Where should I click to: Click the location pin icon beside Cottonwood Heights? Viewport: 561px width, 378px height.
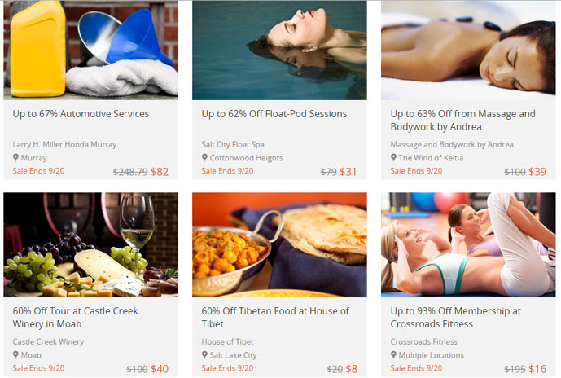(204, 157)
